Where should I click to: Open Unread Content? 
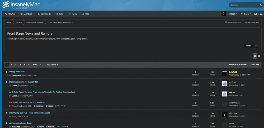point(233,22)
